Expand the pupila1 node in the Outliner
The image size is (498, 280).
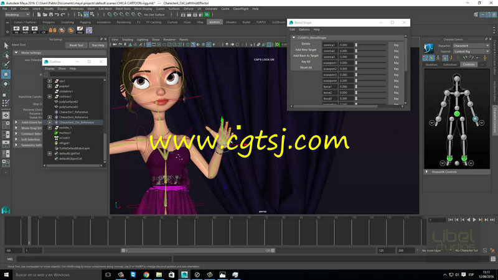(50, 86)
